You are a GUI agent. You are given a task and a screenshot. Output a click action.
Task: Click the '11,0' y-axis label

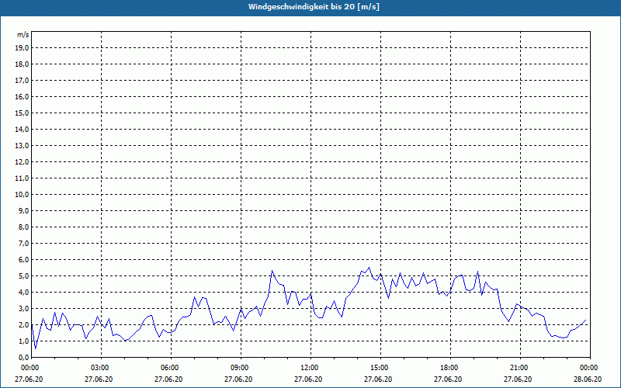click(x=22, y=178)
